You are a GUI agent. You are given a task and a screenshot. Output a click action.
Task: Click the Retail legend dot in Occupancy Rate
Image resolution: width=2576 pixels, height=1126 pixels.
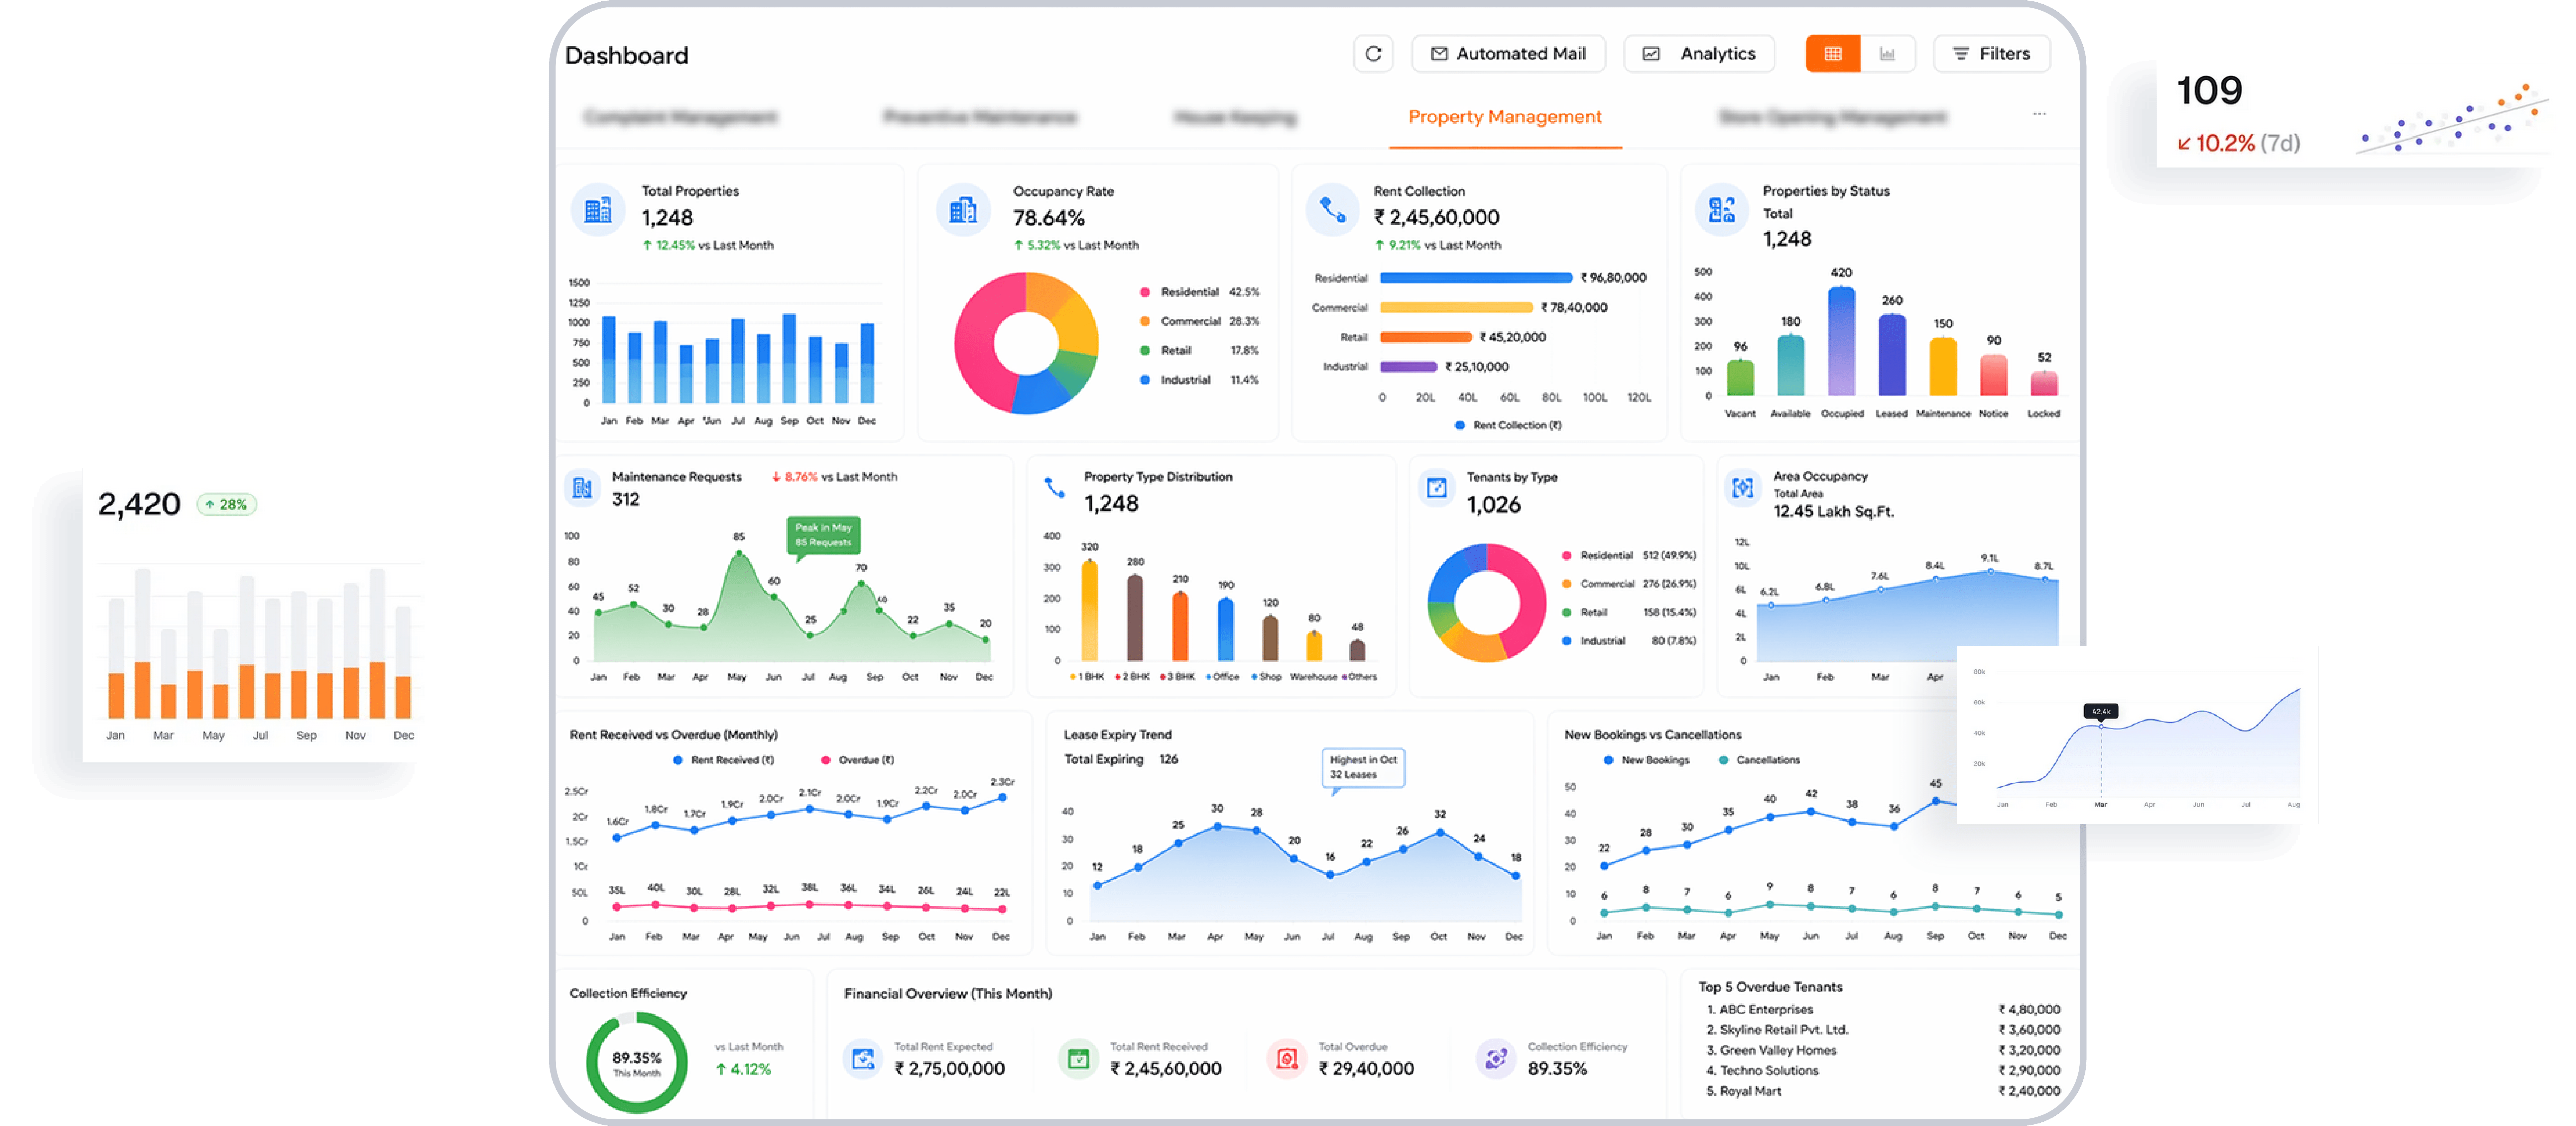pyautogui.click(x=1145, y=351)
